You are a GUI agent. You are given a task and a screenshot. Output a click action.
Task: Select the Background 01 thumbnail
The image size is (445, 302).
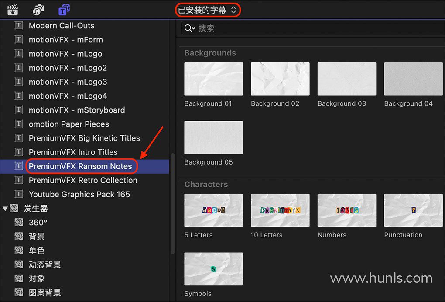coord(213,79)
